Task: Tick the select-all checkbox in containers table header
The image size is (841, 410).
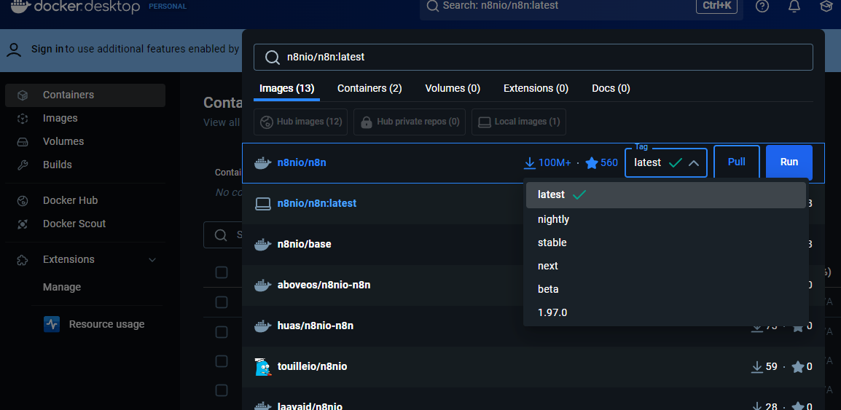Action: coord(222,272)
